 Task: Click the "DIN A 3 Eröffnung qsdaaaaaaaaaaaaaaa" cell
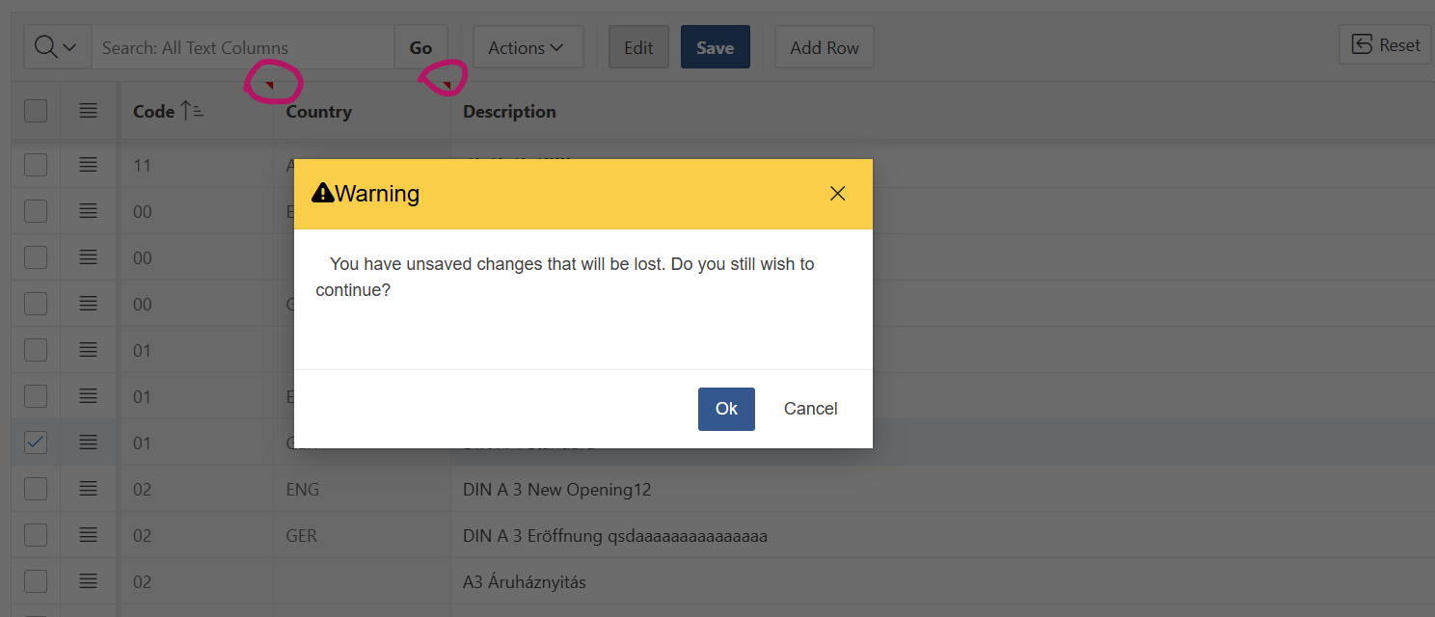tap(615, 536)
